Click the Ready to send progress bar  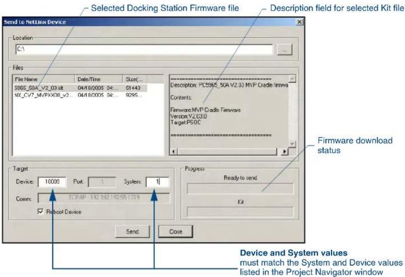[240, 188]
